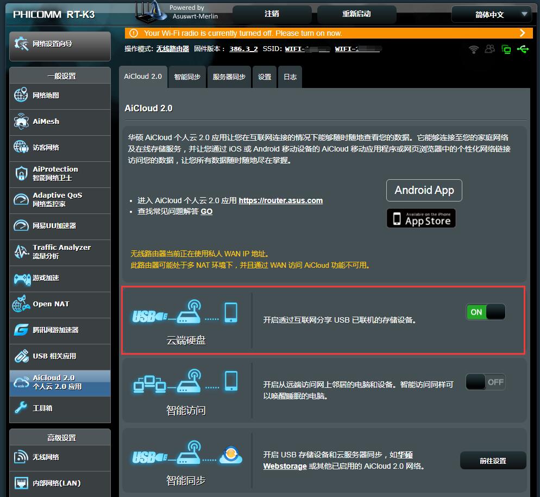Click the connected clients status icon

(x=489, y=49)
